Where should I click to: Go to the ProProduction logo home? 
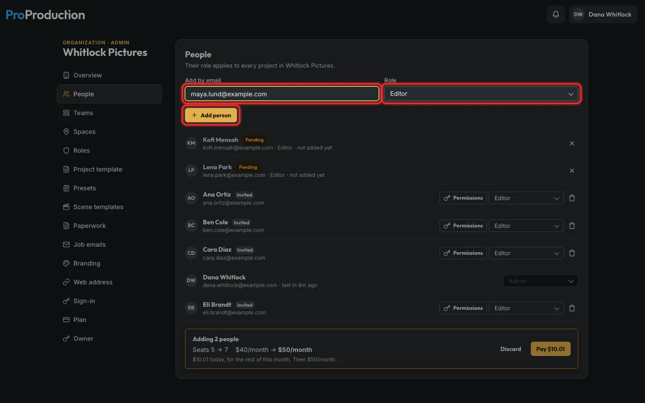[x=45, y=15]
